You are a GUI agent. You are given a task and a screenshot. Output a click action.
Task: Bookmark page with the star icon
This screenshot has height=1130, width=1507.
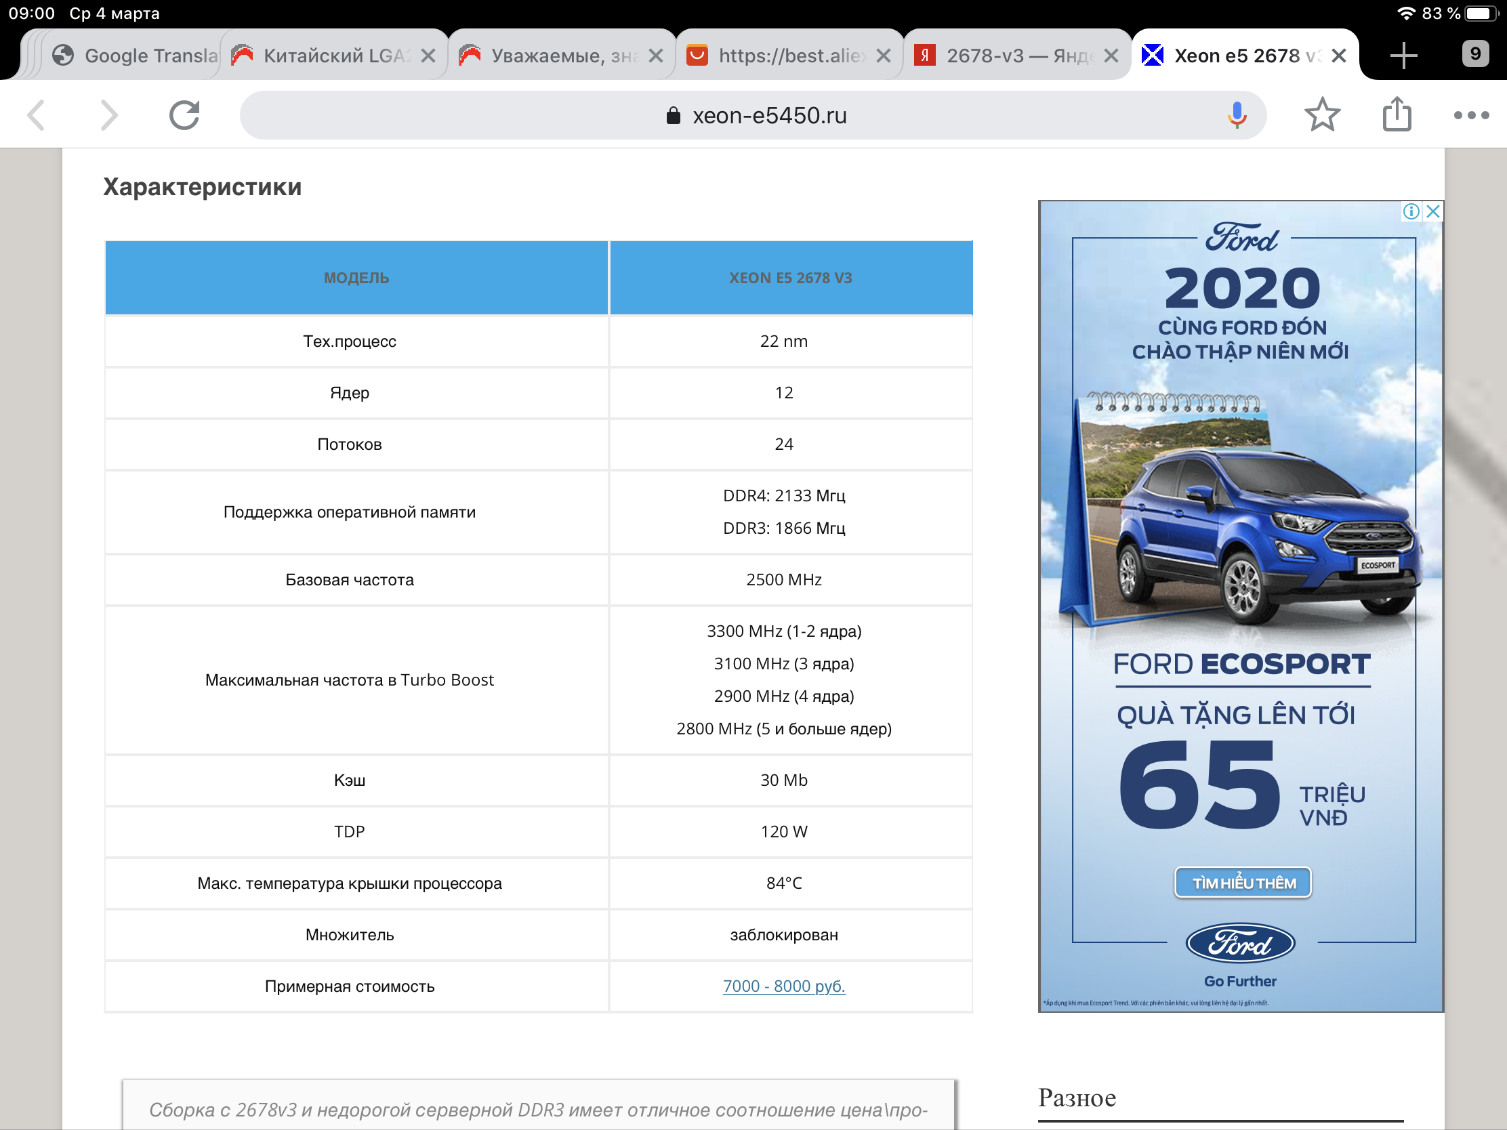coord(1322,115)
